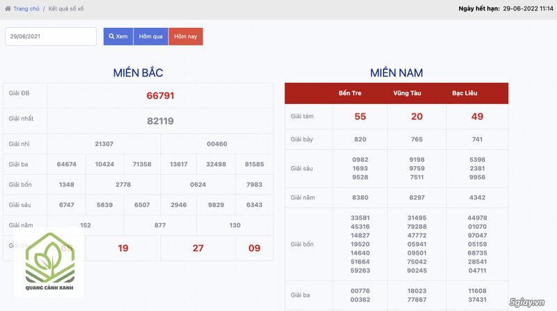This screenshot has width=557, height=311.
Task: Select the MIỀN NAM heading
Action: (396, 73)
